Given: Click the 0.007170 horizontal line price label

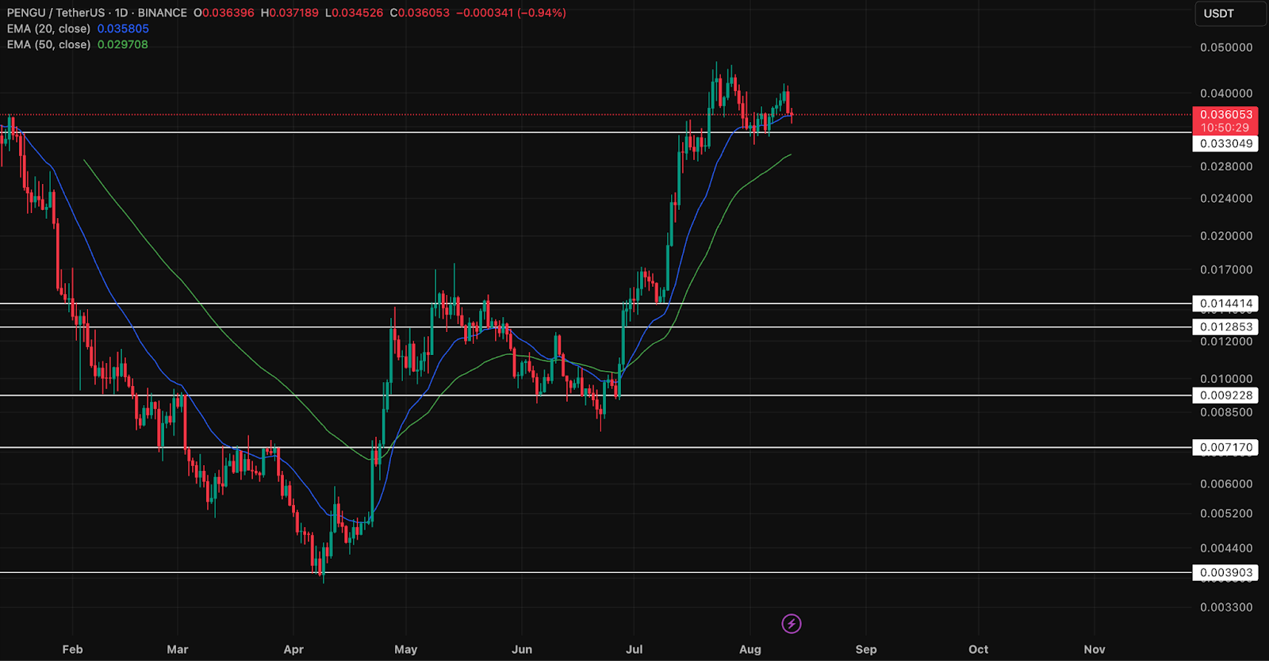Looking at the screenshot, I should coord(1225,448).
